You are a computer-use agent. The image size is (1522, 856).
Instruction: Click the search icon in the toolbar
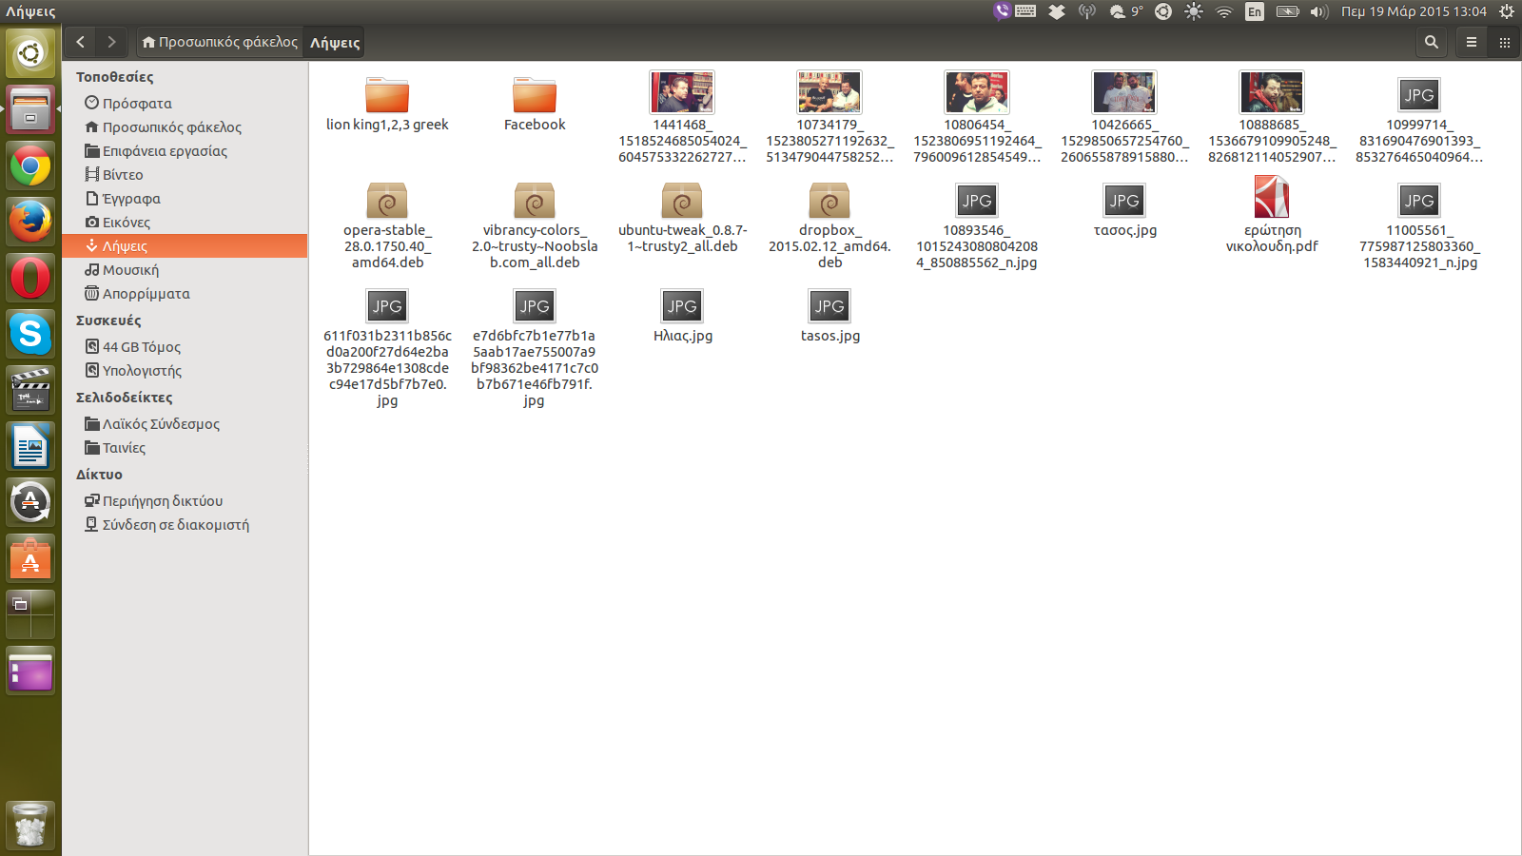click(x=1431, y=42)
